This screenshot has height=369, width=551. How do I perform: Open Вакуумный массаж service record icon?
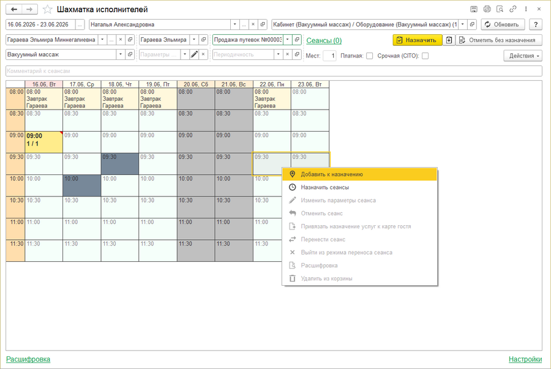point(130,54)
